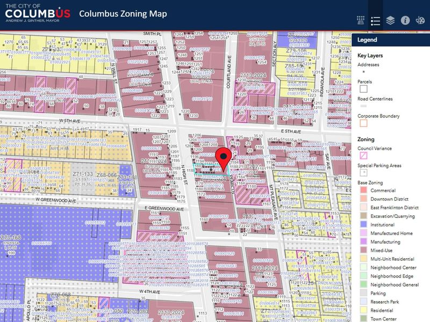The image size is (430, 322).
Task: Click the SMITH PL street label
Action: click(152, 34)
